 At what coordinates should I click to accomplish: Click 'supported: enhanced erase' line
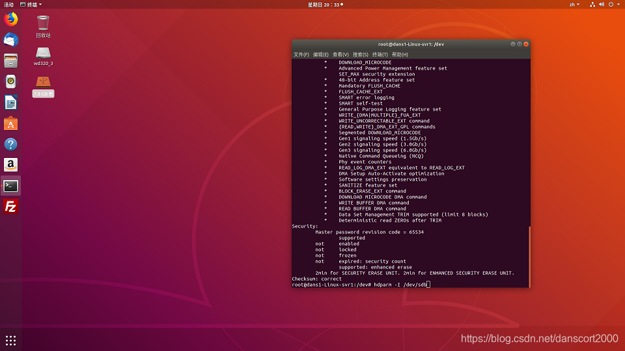(x=375, y=267)
